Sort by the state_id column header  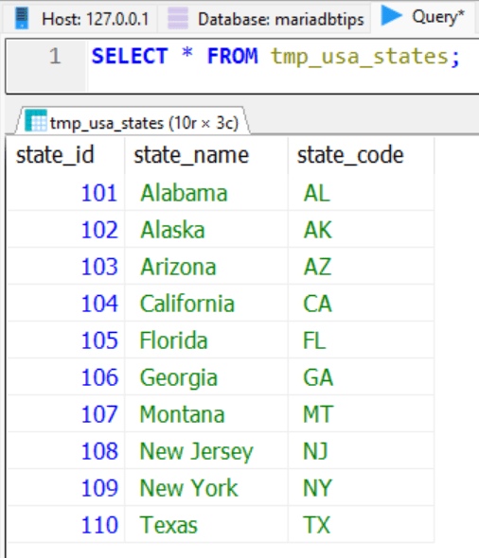coord(66,155)
